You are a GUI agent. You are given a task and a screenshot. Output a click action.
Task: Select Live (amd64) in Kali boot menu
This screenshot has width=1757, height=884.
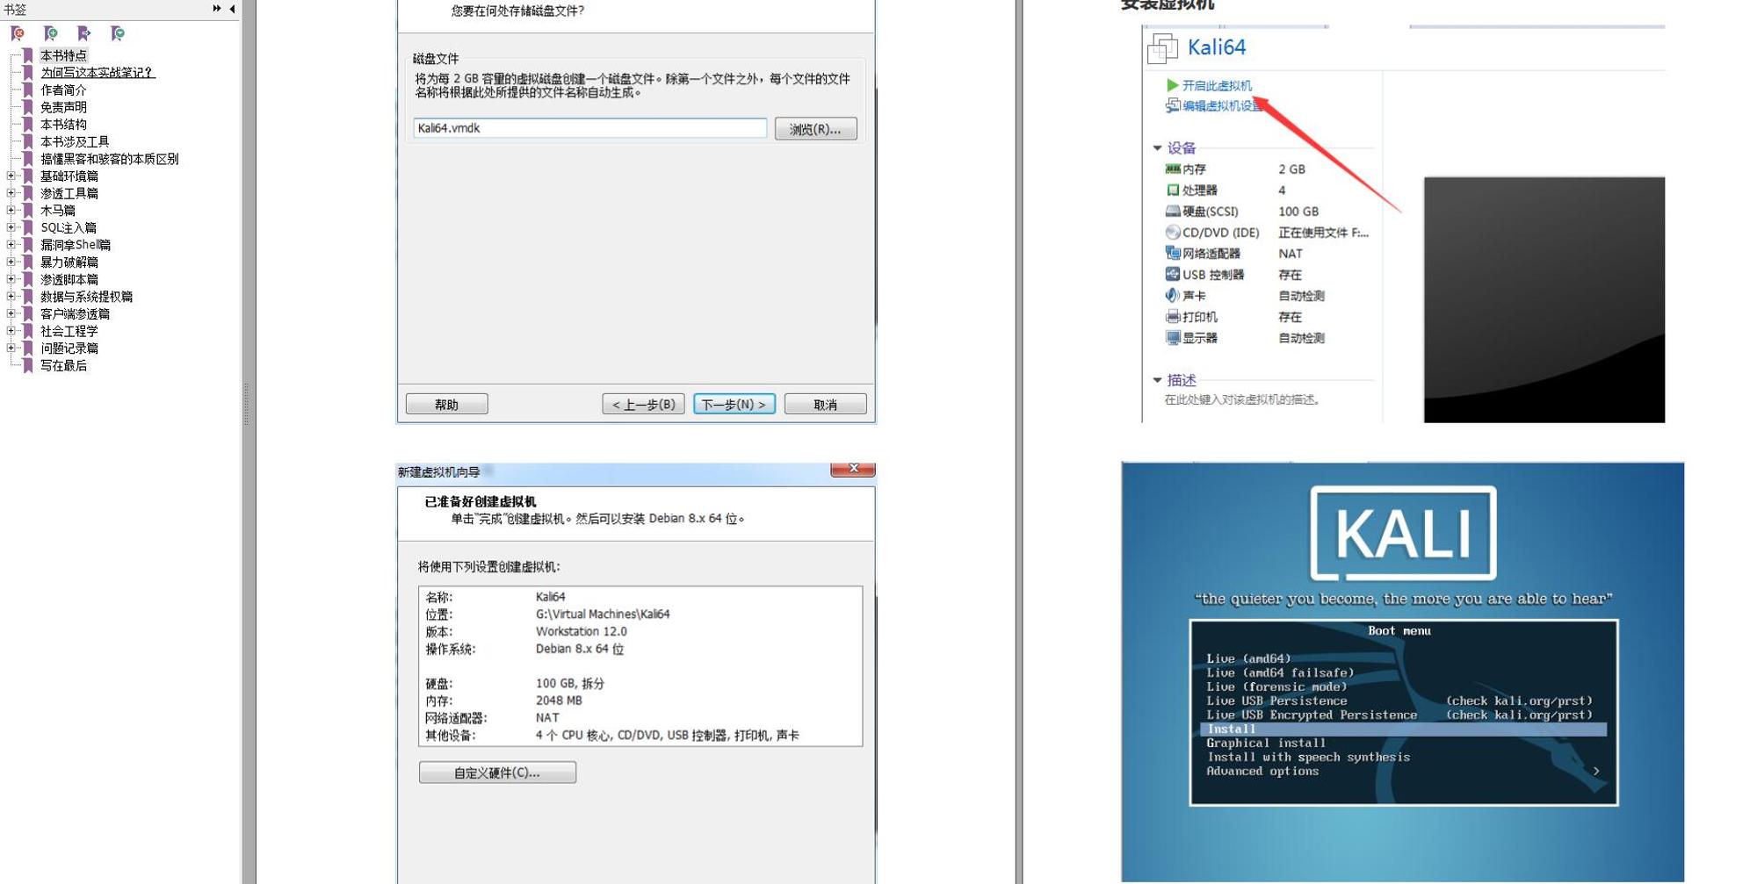click(x=1248, y=658)
